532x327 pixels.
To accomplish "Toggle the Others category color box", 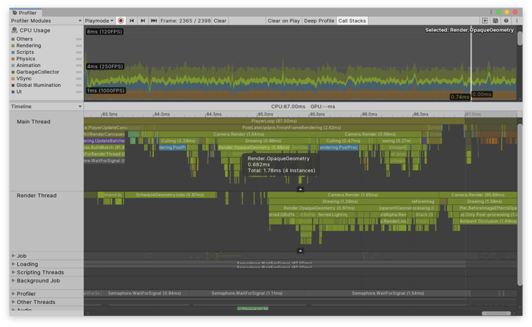I will click(13, 39).
